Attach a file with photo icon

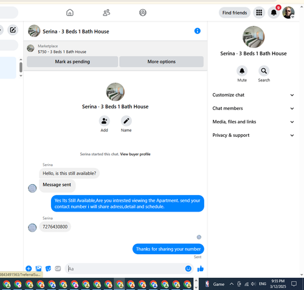[x=38, y=269]
